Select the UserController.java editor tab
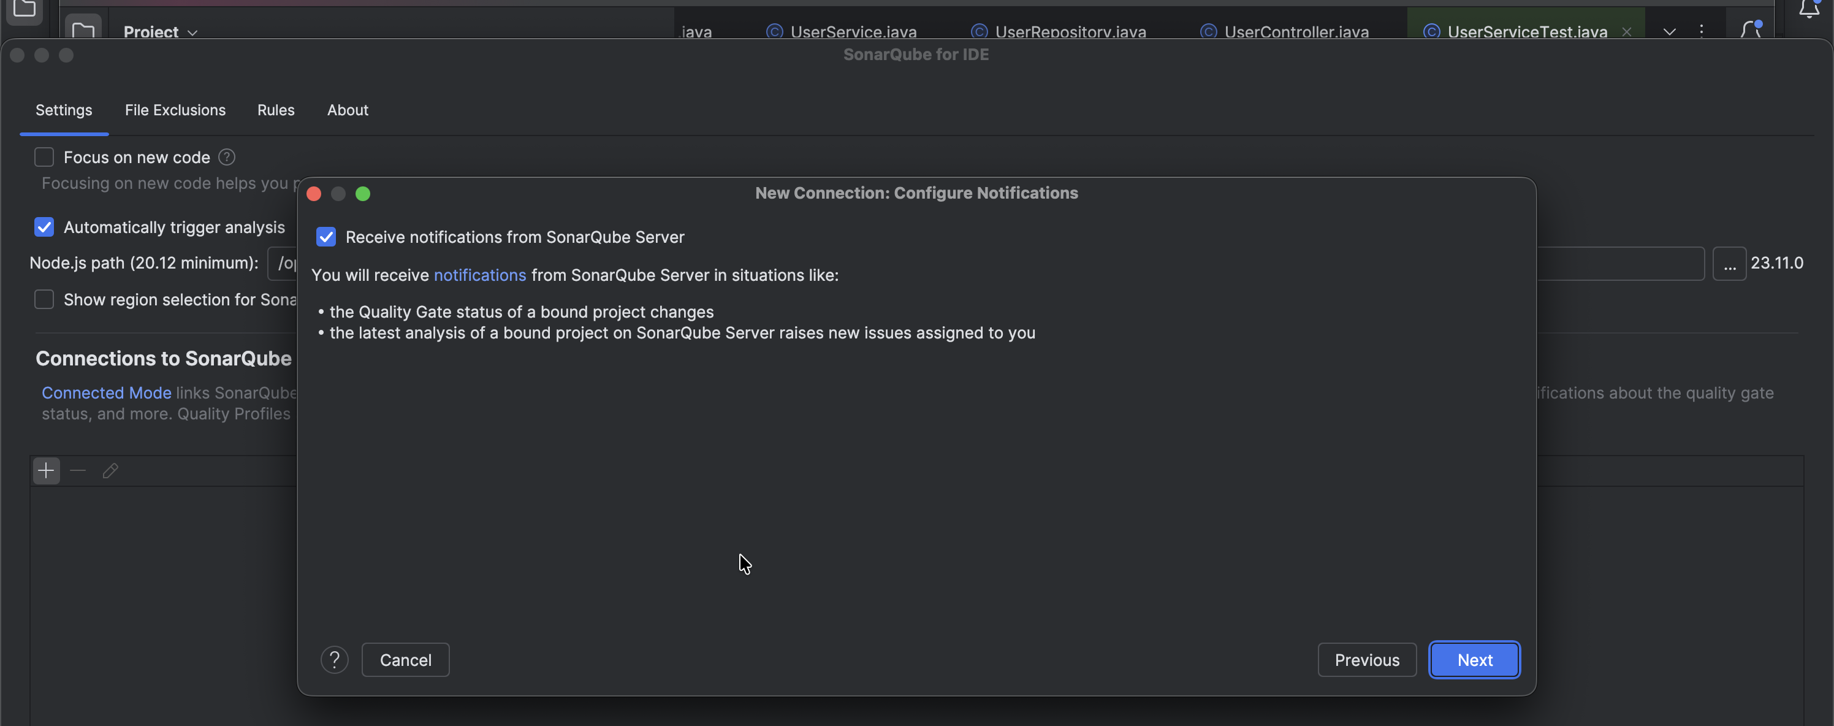1834x726 pixels. pyautogui.click(x=1296, y=32)
